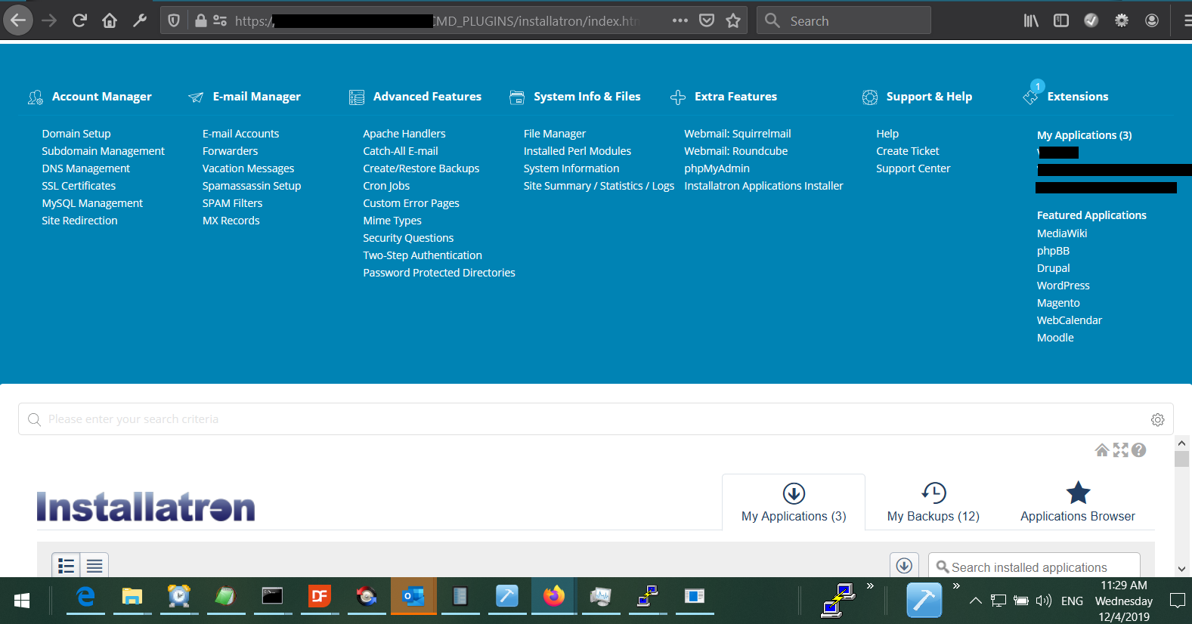Open Spamassassin Setup link
The image size is (1192, 624).
click(x=252, y=185)
